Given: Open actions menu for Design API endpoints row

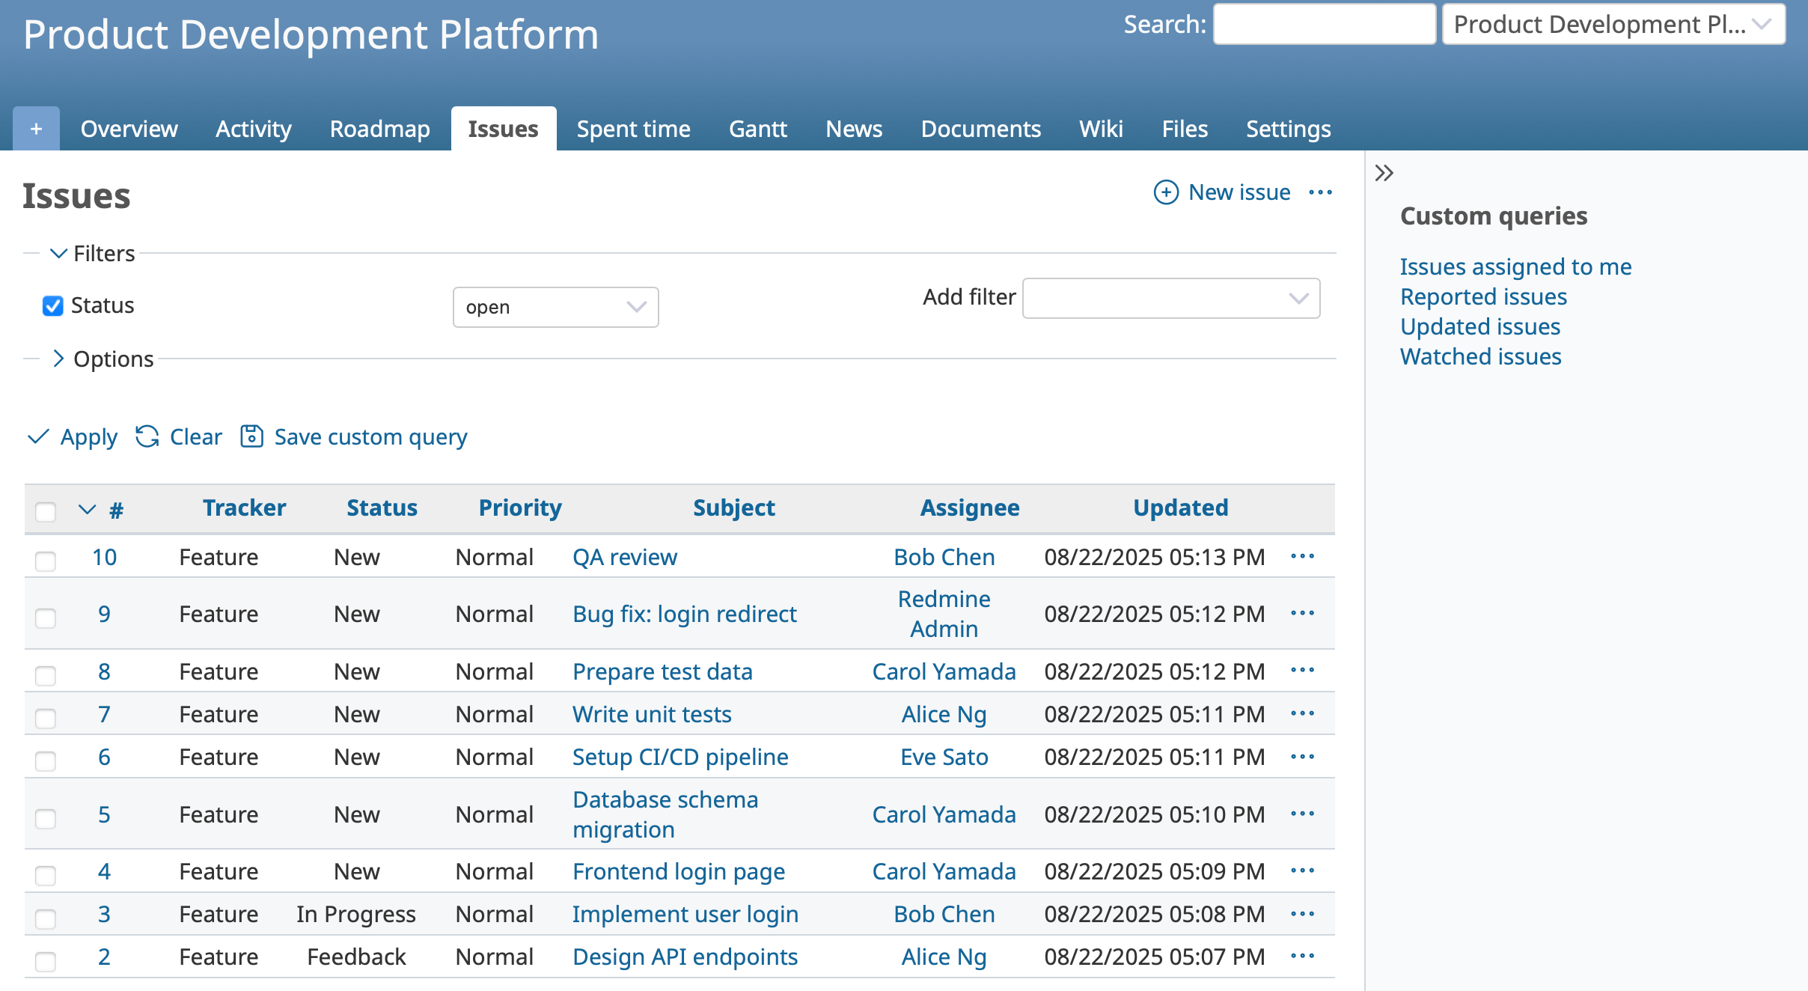Looking at the screenshot, I should tap(1302, 957).
